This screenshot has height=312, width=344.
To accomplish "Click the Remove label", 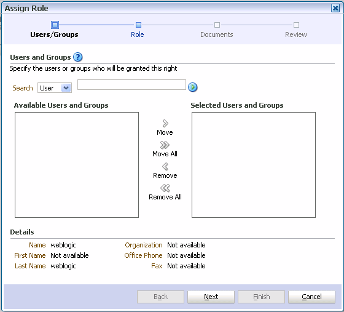I will pos(165,175).
